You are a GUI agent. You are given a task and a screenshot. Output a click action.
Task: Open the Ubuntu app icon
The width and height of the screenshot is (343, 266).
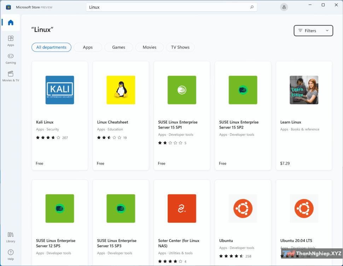243,208
